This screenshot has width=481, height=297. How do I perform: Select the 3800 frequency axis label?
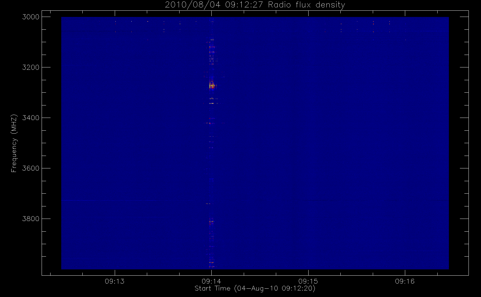pos(31,219)
